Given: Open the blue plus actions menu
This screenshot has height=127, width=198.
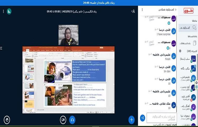Looking at the screenshot, I should point(131,120).
